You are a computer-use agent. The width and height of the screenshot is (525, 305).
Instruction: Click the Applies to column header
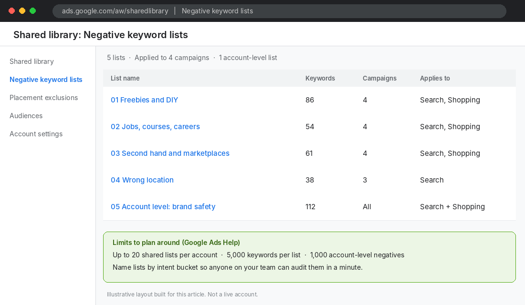point(435,78)
